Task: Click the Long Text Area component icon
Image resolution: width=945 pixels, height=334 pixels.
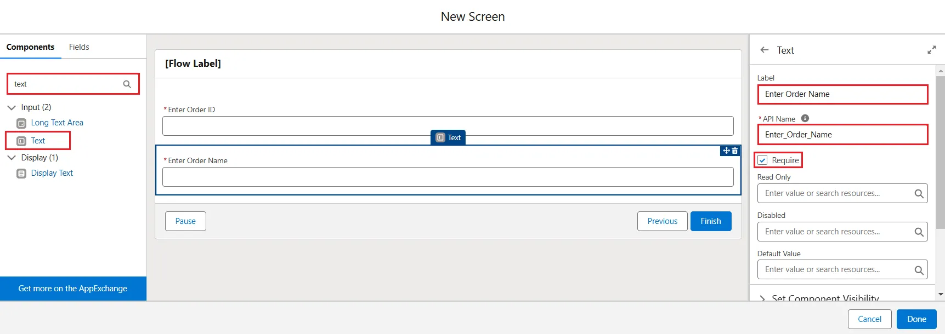Action: tap(21, 123)
